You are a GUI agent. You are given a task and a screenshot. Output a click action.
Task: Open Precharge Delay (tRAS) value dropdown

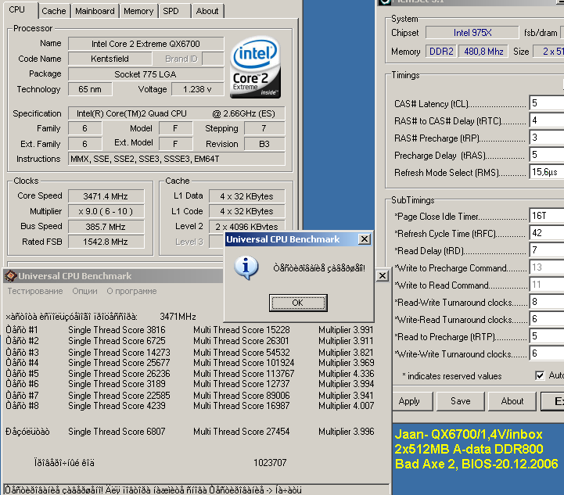click(x=547, y=155)
